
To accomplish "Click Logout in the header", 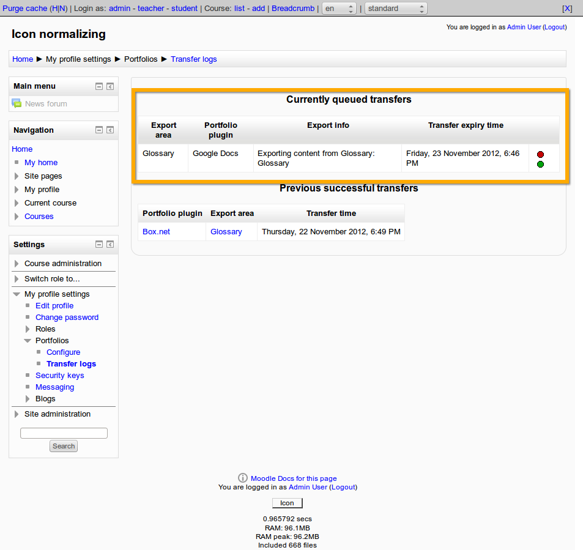I will click(x=555, y=27).
